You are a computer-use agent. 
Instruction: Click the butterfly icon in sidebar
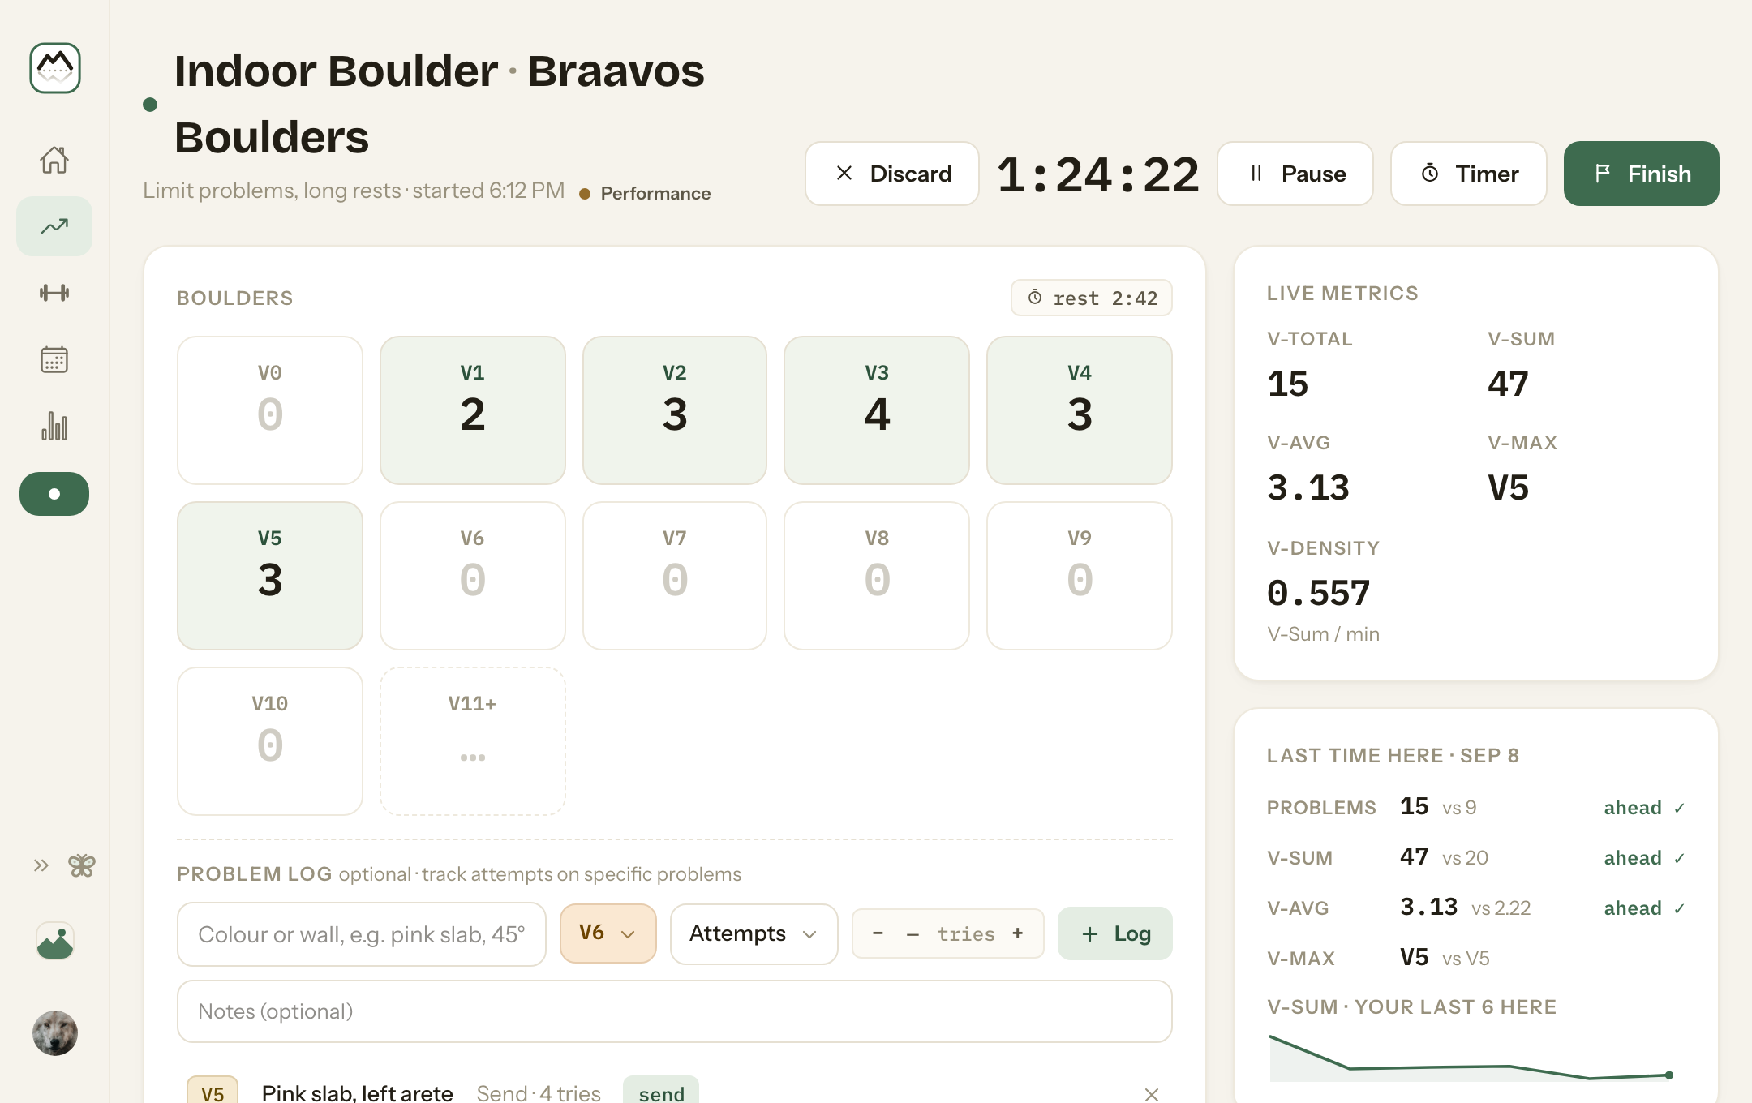tap(82, 865)
